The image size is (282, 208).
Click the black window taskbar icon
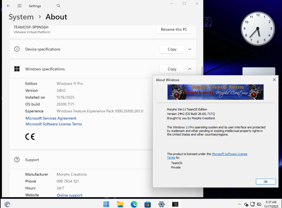175,204
